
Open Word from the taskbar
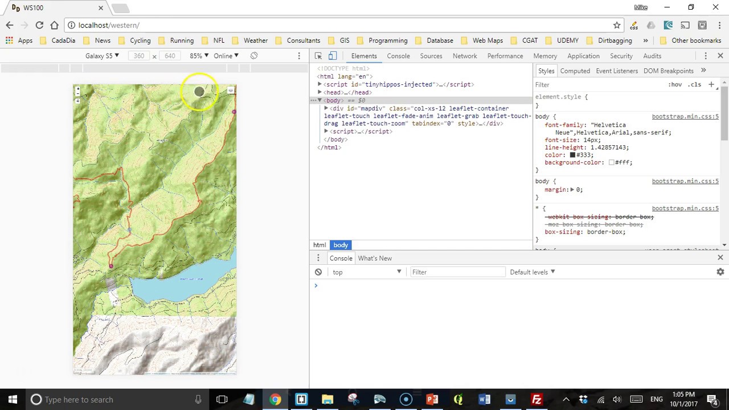point(484,399)
